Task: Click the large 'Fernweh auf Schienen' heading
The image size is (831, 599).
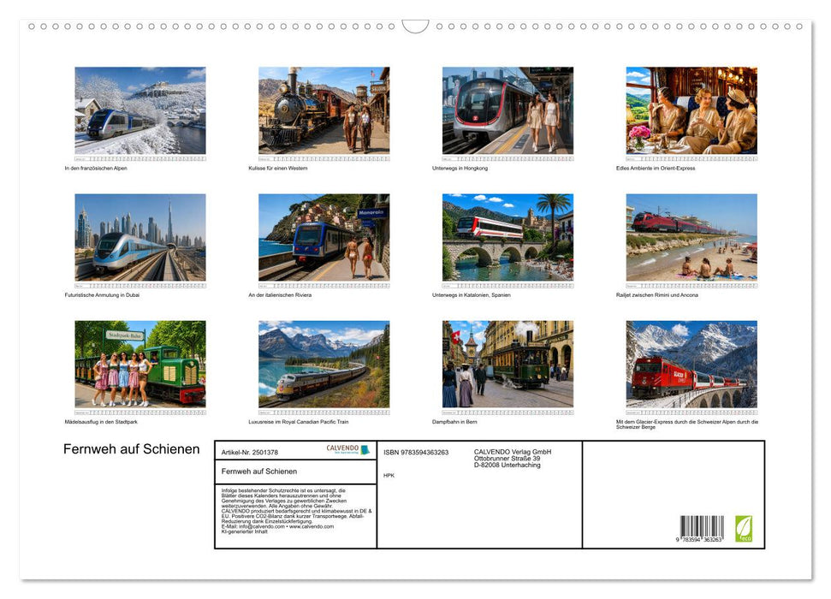Action: pos(132,449)
